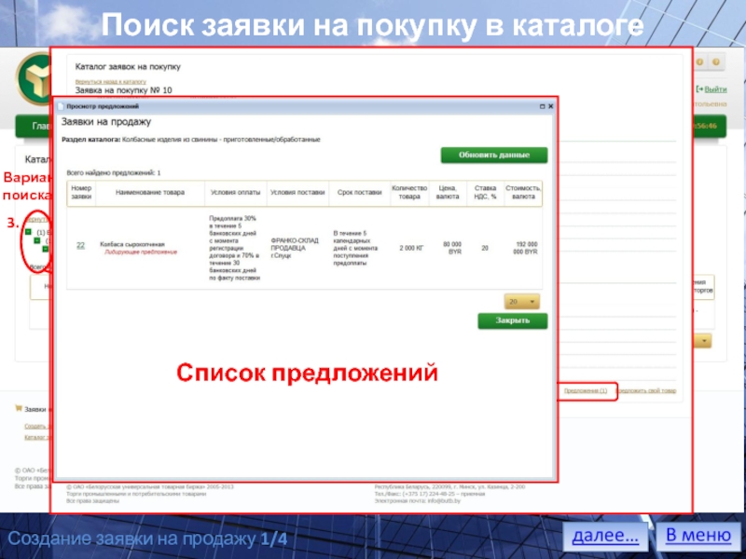This screenshot has width=746, height=559.
Task: Close the Просмотр предложений dialog
Action: (551, 106)
